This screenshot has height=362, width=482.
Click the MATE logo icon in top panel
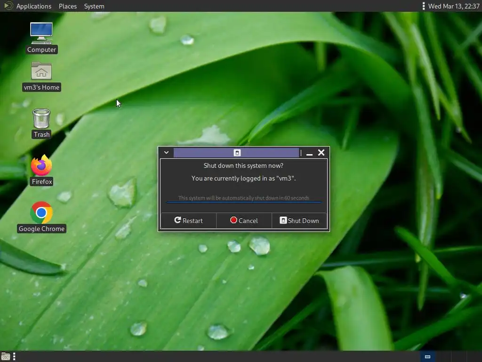[8, 6]
